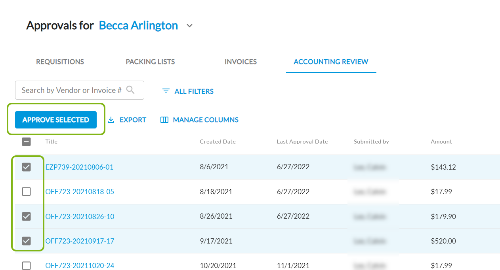
Task: Check the OFF723-20210818-05 row checkbox
Action: coord(27,192)
